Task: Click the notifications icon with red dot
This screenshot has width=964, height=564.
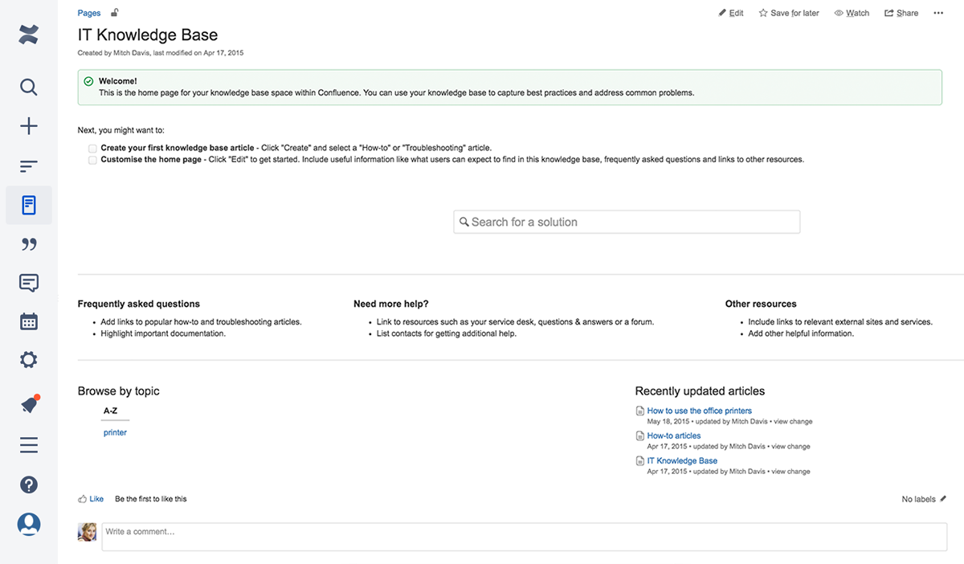Action: [30, 405]
